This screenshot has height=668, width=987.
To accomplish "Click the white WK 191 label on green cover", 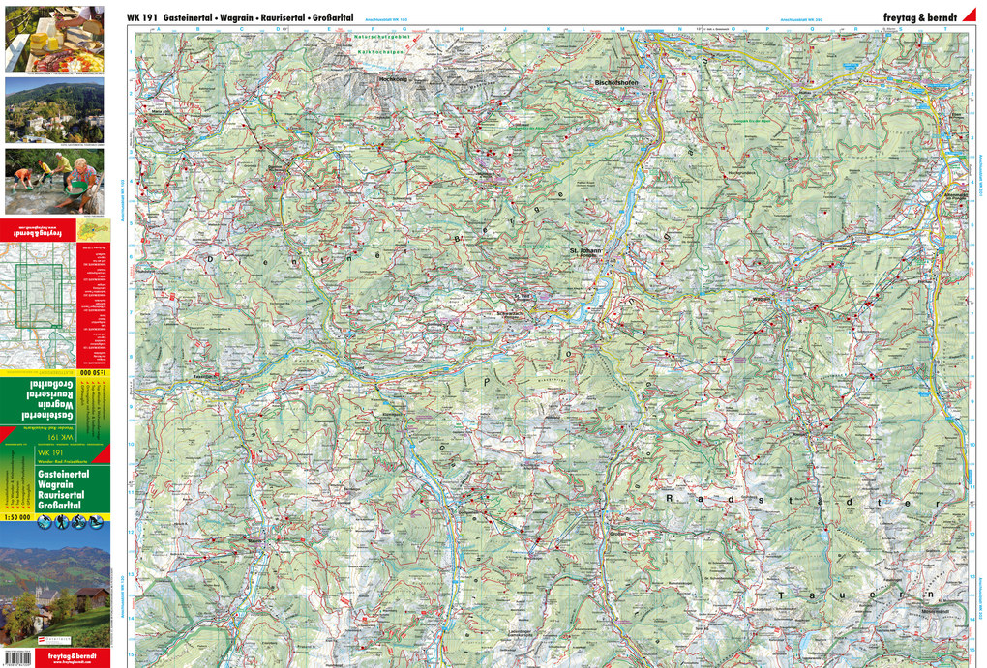I will pyautogui.click(x=50, y=453).
